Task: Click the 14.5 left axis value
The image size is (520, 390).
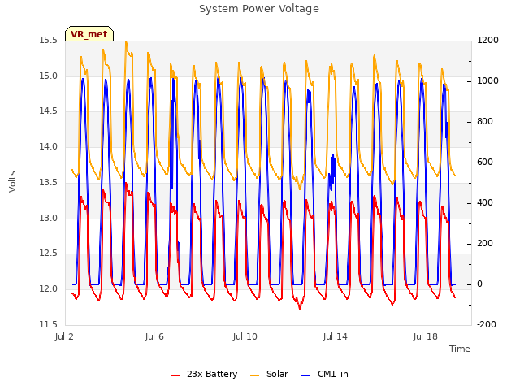Action: tap(48, 111)
